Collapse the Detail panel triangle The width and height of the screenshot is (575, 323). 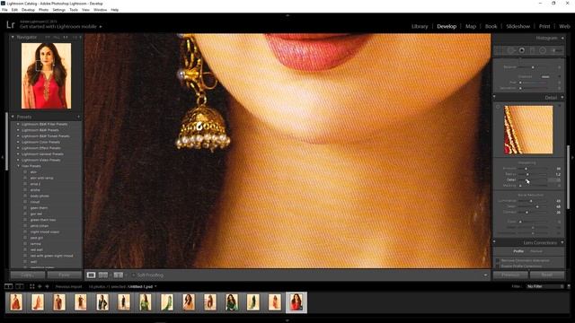pos(562,98)
